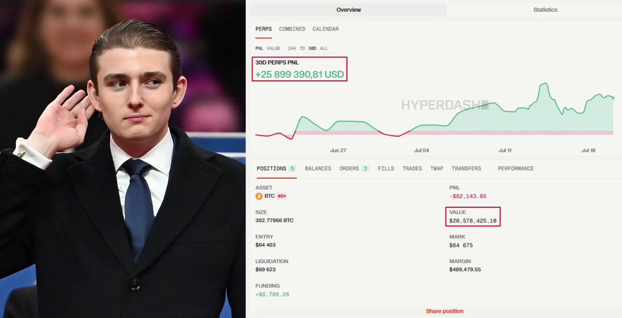
Task: Click the Jun 27 chart date label
Action: 338,150
